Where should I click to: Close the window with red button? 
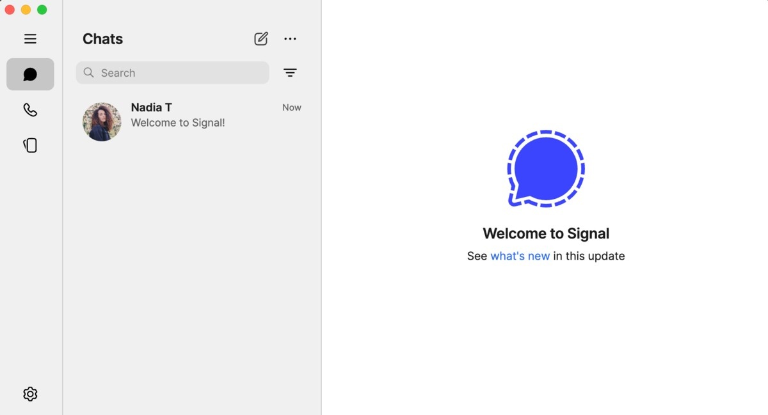pos(10,10)
